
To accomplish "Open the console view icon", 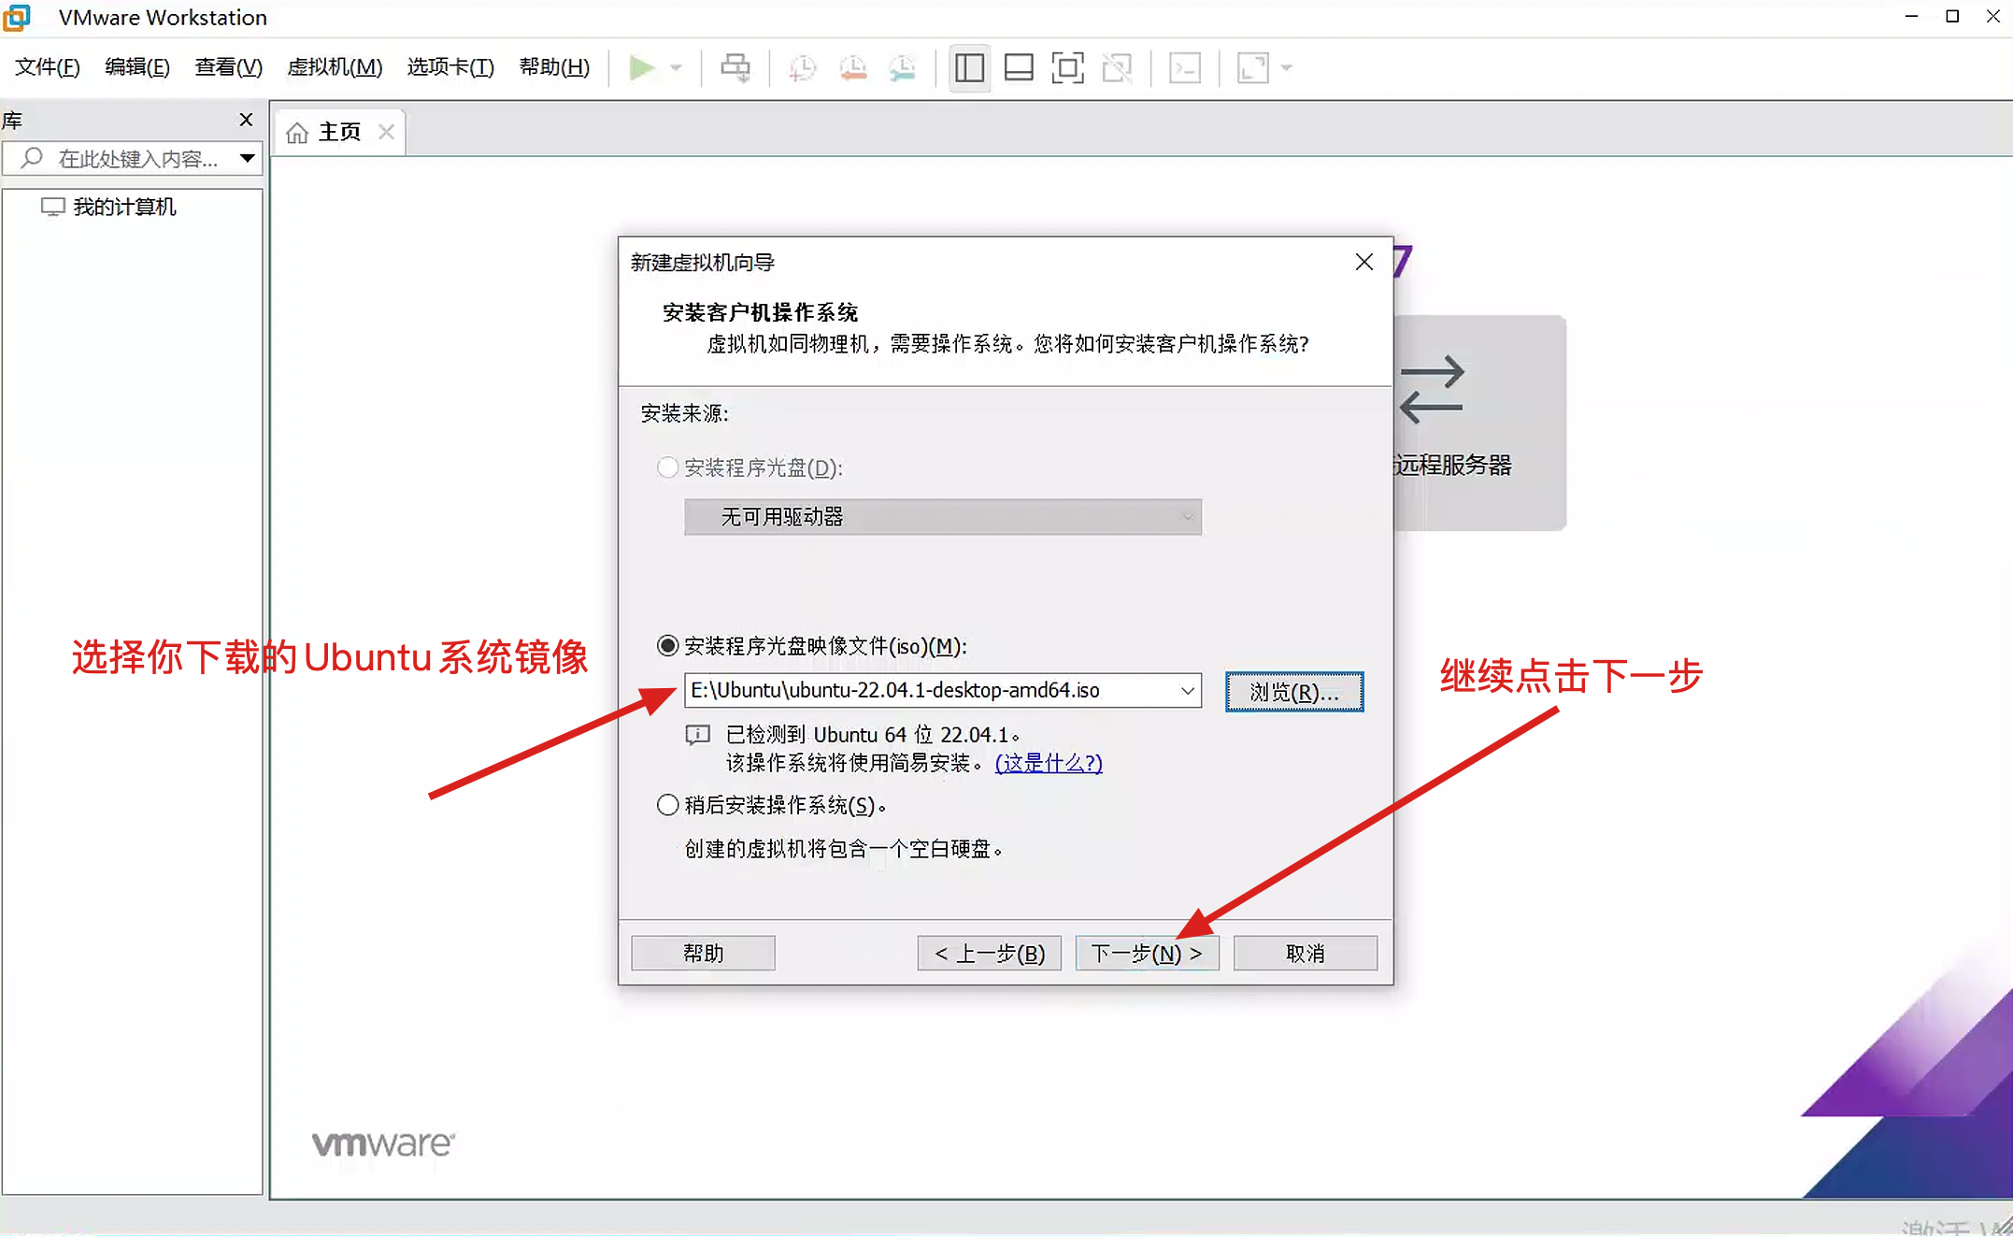I will (x=1185, y=67).
